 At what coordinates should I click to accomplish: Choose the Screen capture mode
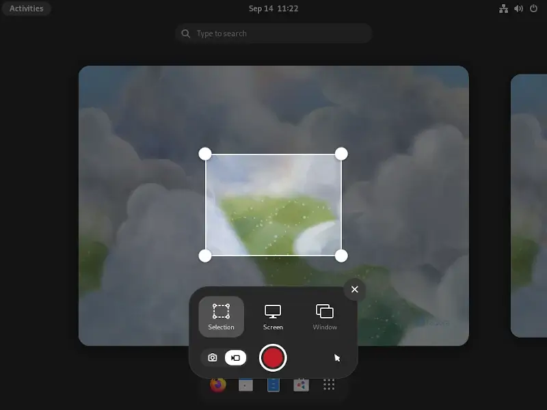click(273, 316)
